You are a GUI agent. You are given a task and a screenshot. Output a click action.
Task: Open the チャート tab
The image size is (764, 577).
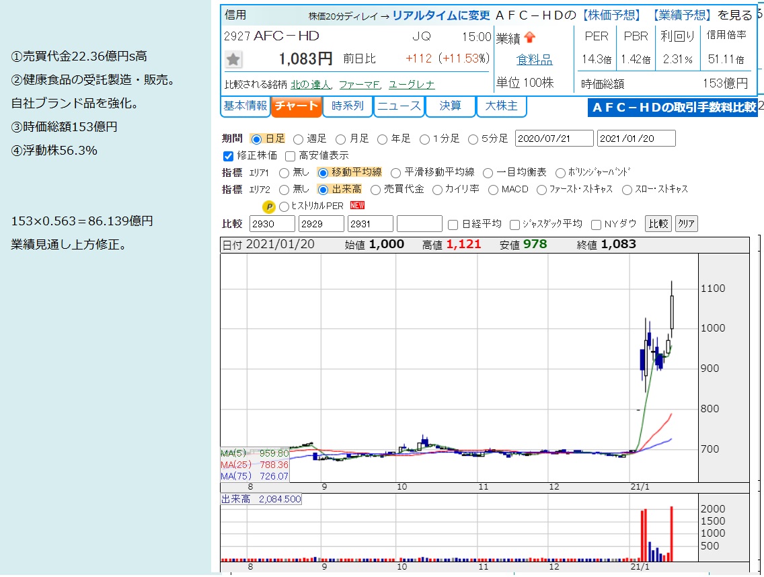coord(296,106)
